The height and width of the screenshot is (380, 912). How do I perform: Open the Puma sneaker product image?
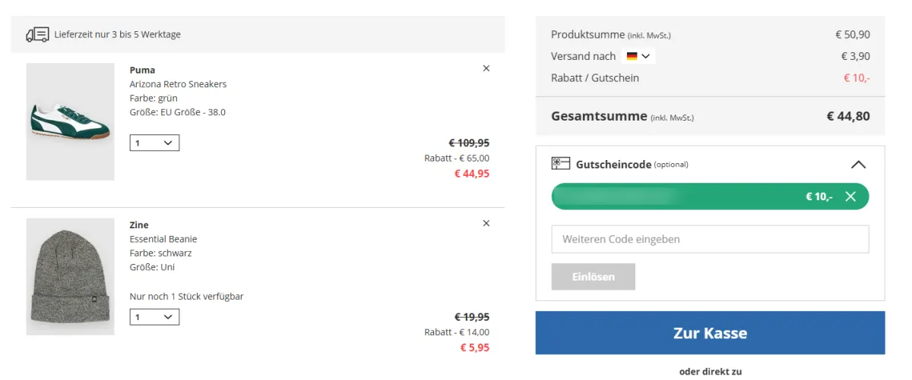coord(70,122)
